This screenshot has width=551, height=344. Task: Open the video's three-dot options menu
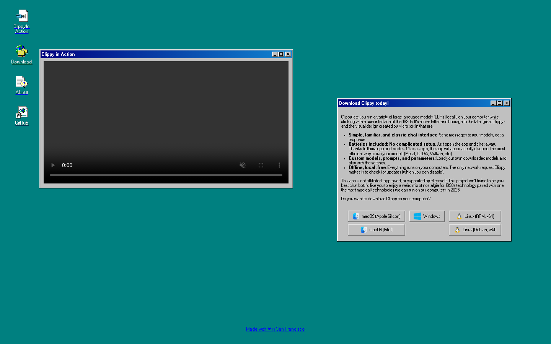279,165
